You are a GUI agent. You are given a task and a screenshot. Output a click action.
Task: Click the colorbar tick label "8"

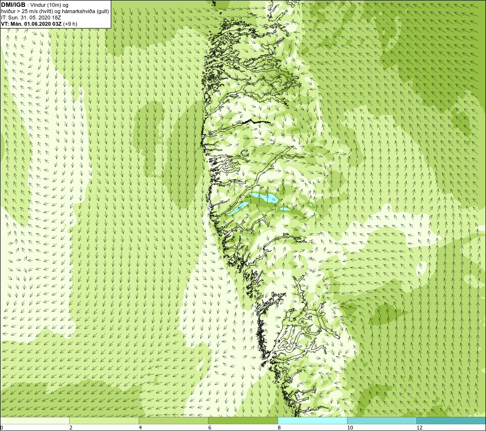(x=279, y=428)
